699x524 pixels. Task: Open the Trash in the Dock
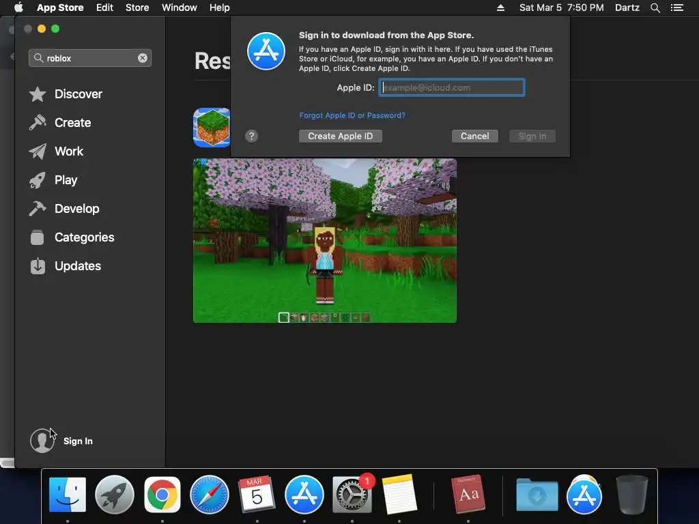(631, 495)
